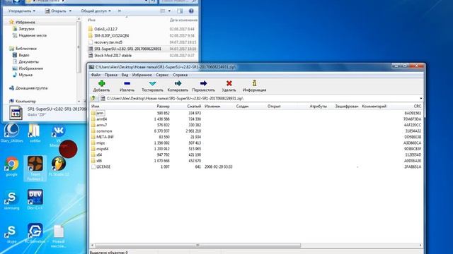Select the mips64 folder in the archive

pos(102,149)
